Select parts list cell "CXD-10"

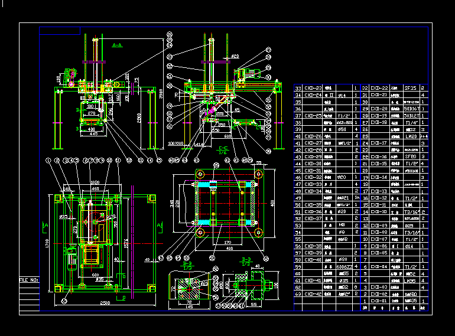[x=379, y=212]
